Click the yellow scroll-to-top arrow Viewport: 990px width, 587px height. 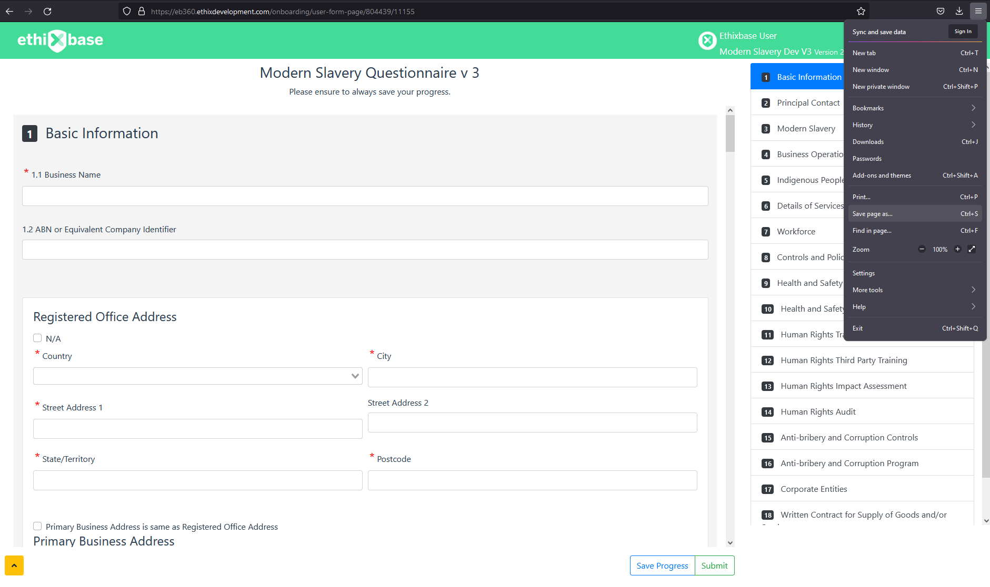14,565
